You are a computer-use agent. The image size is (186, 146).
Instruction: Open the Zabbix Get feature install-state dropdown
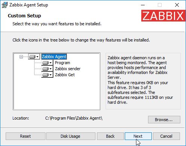(47, 75)
